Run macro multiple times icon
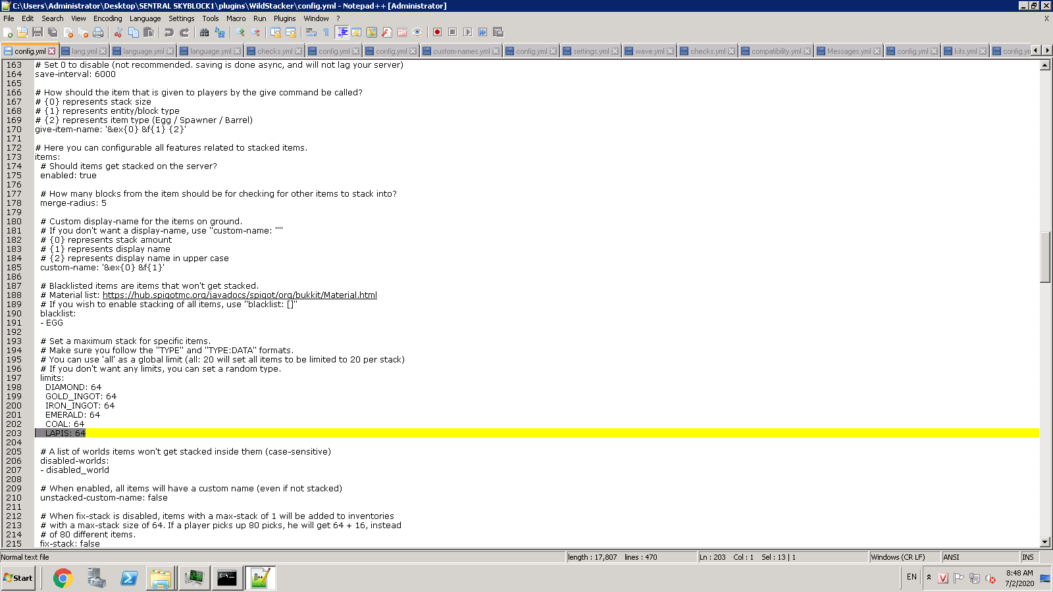The image size is (1053, 592). pos(482,32)
